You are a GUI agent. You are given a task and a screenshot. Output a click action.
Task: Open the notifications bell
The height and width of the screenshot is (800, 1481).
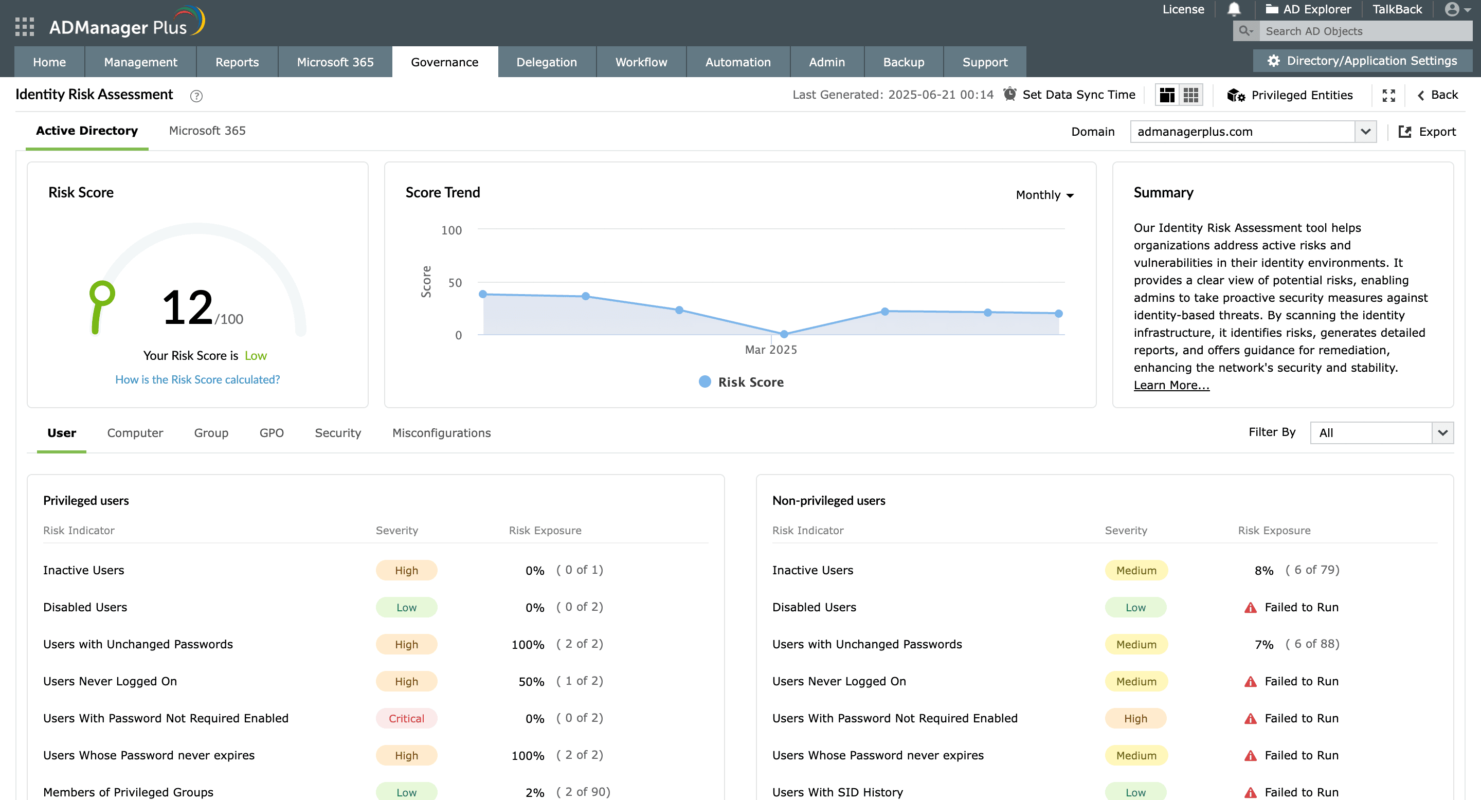(1234, 9)
